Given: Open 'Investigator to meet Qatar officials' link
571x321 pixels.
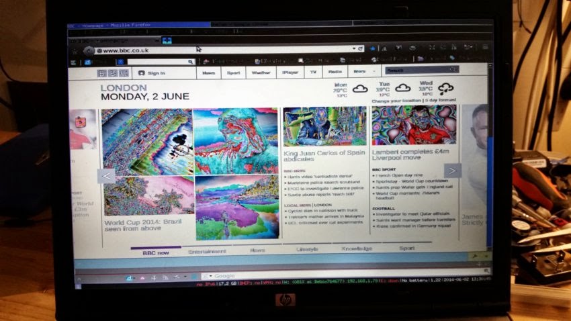Looking at the screenshot, I should coord(413,214).
